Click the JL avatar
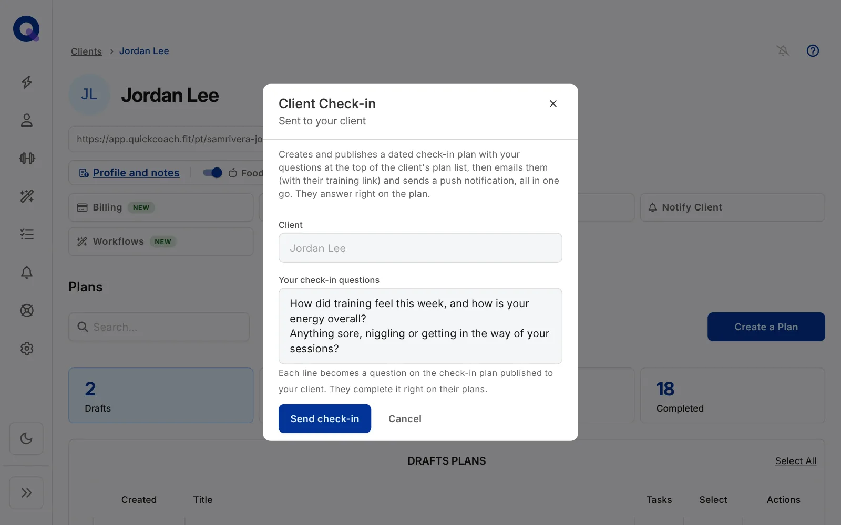Screen dimensions: 841x525 tap(89, 94)
